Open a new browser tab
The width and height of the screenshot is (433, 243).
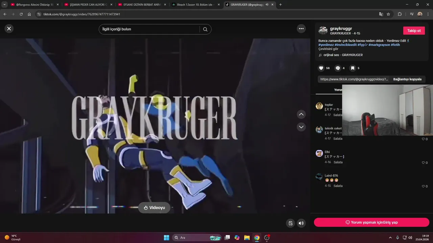pyautogui.click(x=280, y=5)
